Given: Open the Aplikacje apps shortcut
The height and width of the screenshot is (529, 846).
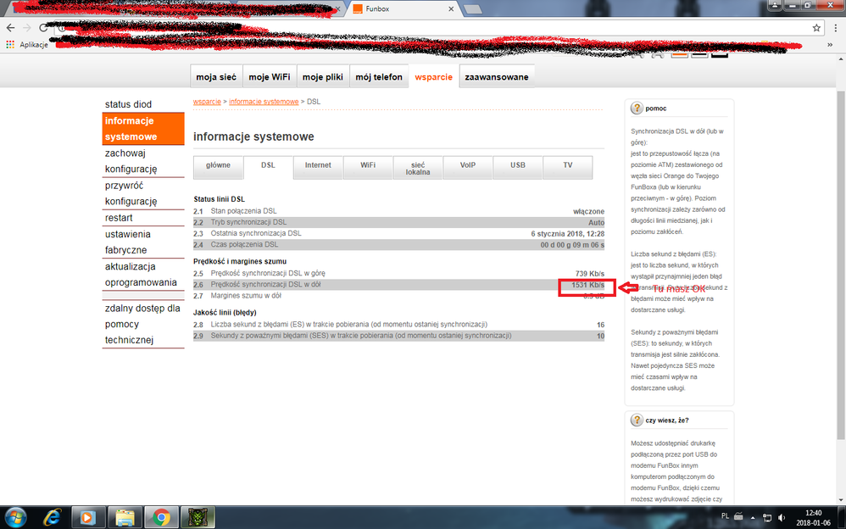Looking at the screenshot, I should (x=30, y=44).
